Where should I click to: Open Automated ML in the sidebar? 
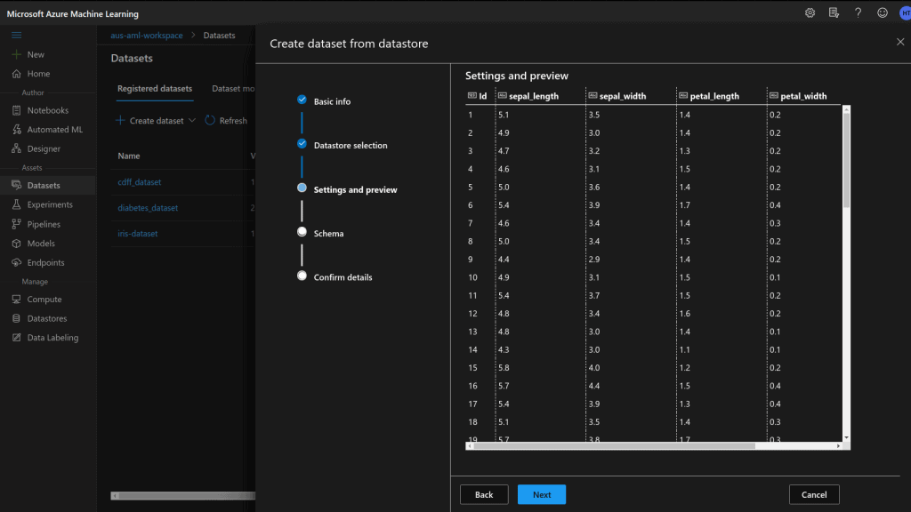(x=54, y=130)
